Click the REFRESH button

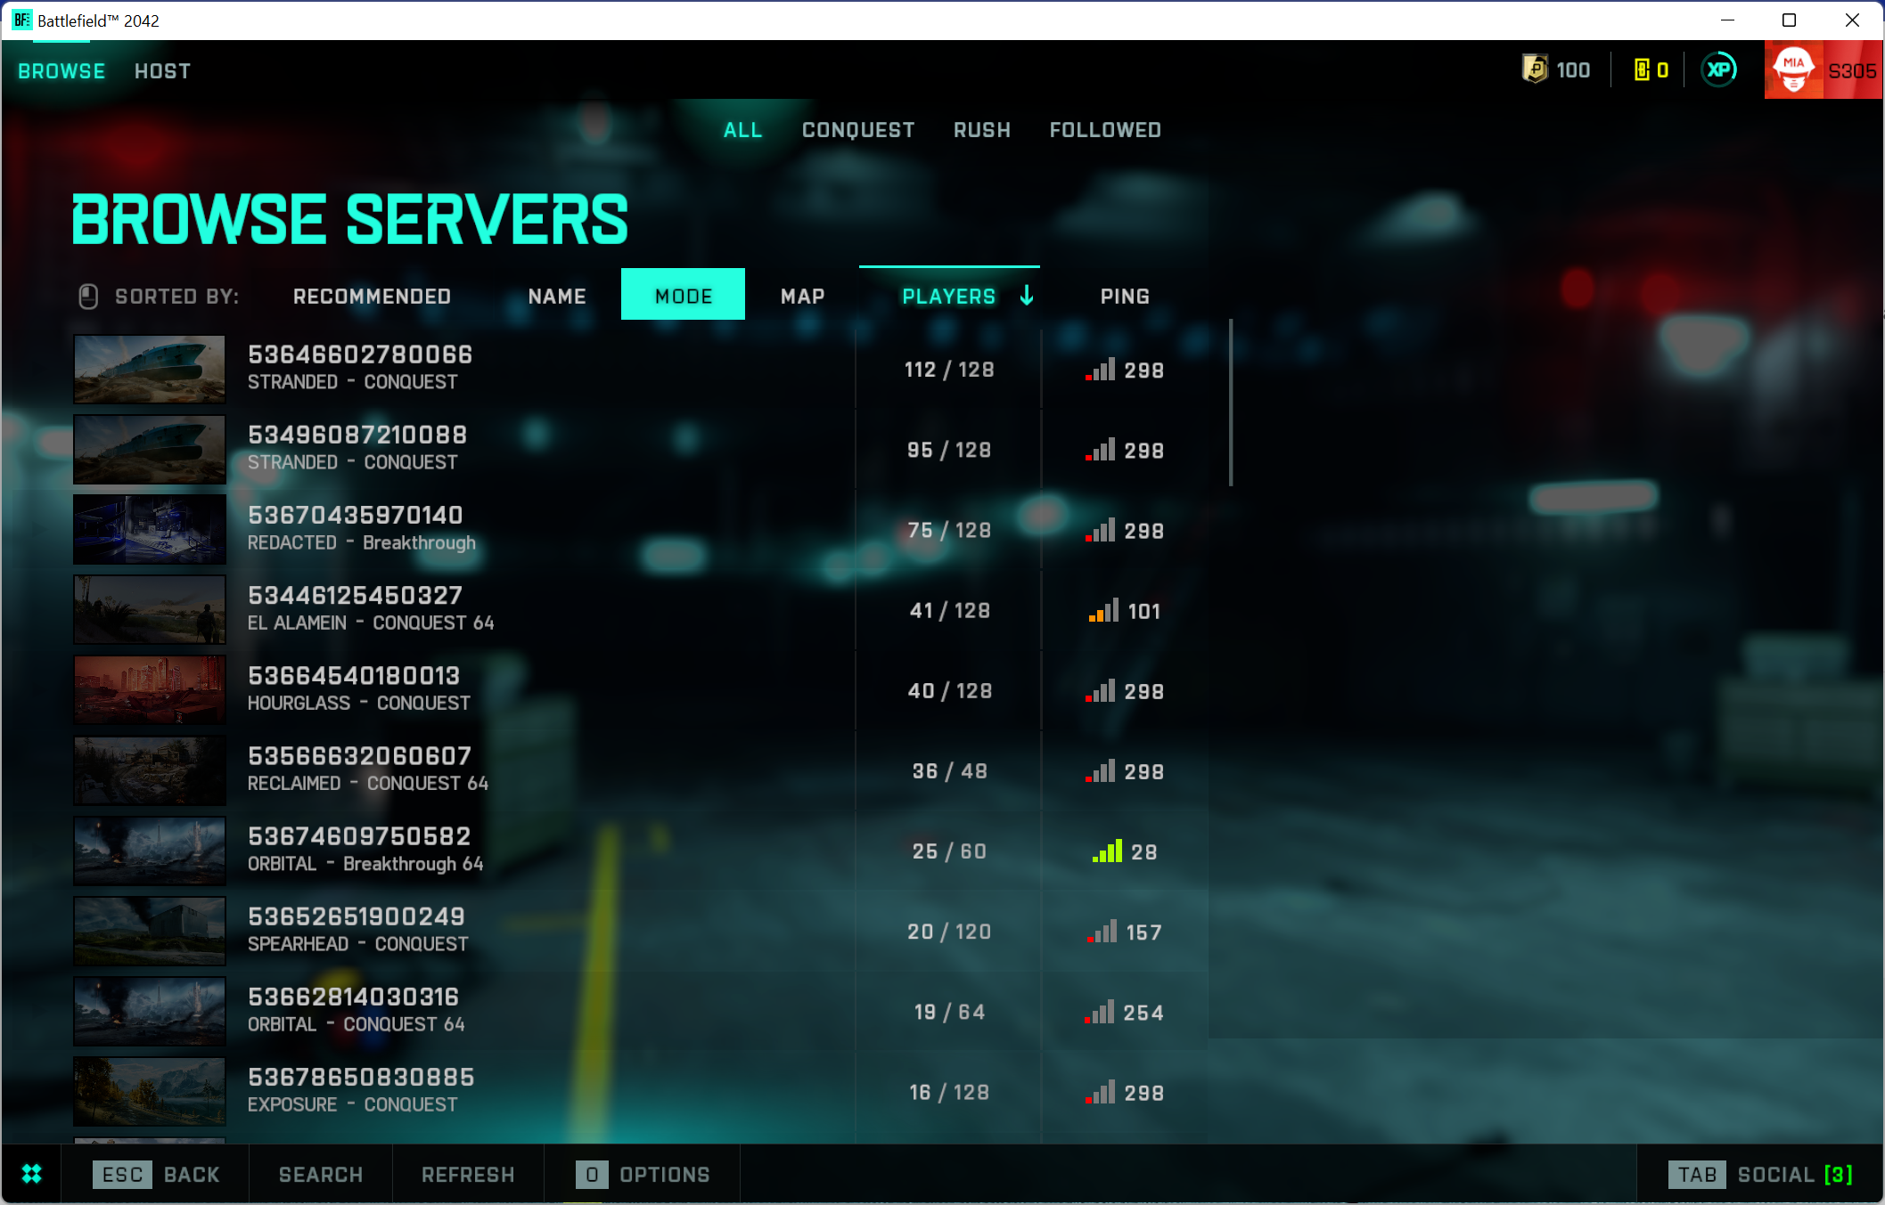point(467,1174)
